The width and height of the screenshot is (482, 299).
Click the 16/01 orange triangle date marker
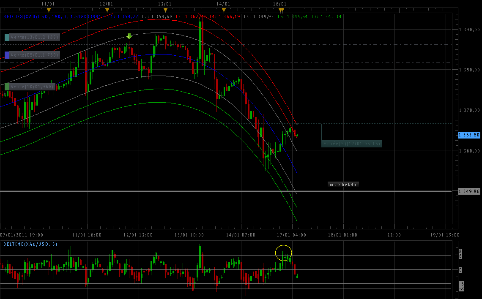pos(281,10)
